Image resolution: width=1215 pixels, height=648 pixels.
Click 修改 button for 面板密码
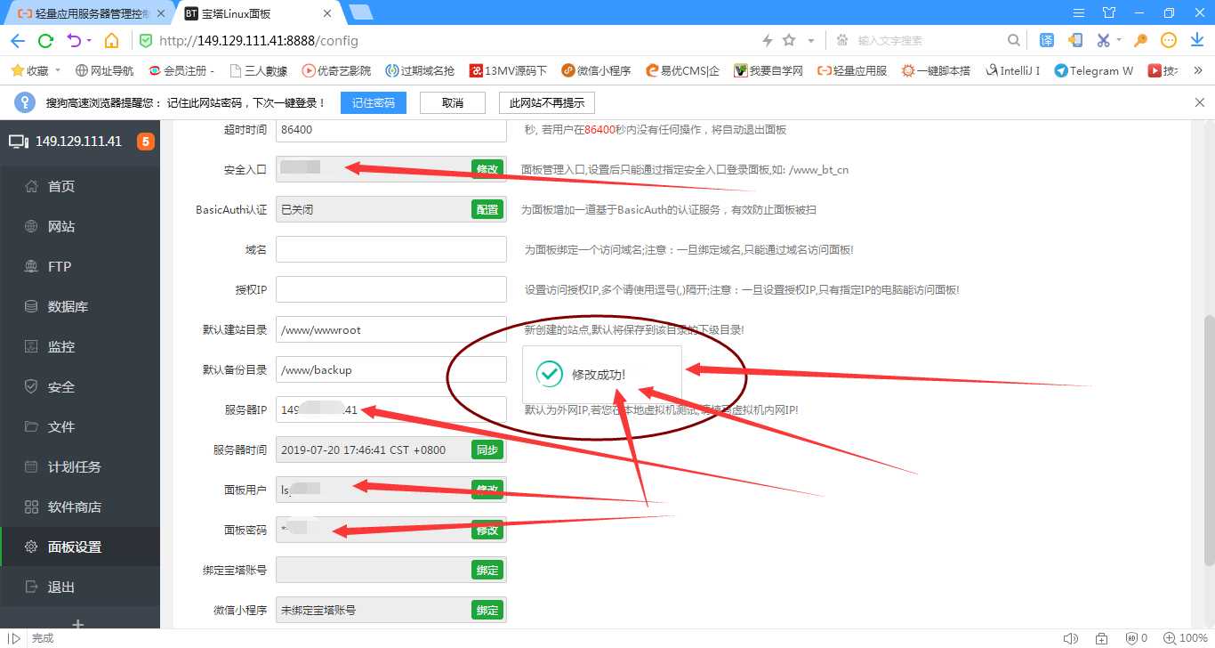[x=487, y=530]
